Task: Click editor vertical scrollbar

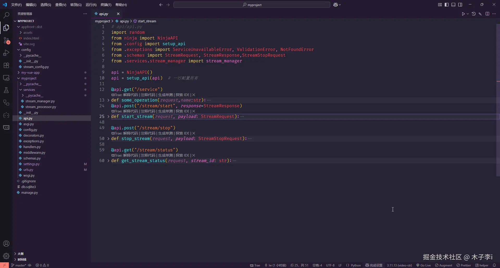Action: coord(498,100)
